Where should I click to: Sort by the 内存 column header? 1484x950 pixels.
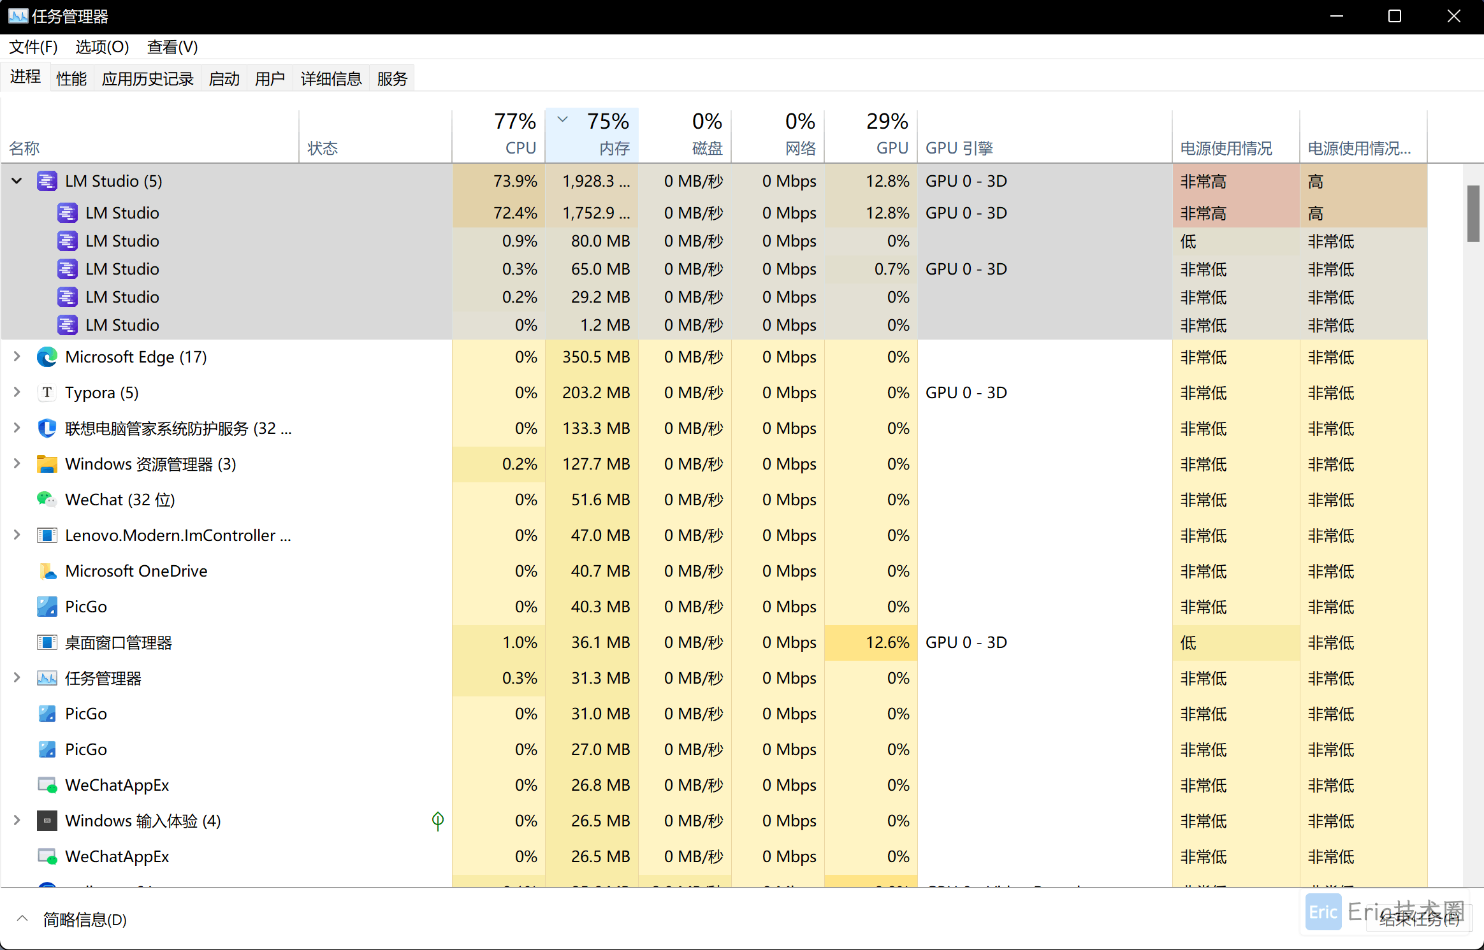[592, 135]
